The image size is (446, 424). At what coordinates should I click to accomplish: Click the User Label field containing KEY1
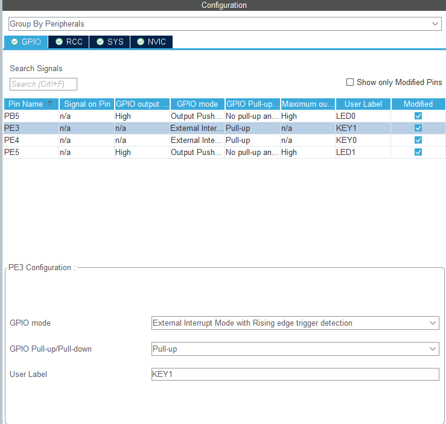[x=295, y=375]
